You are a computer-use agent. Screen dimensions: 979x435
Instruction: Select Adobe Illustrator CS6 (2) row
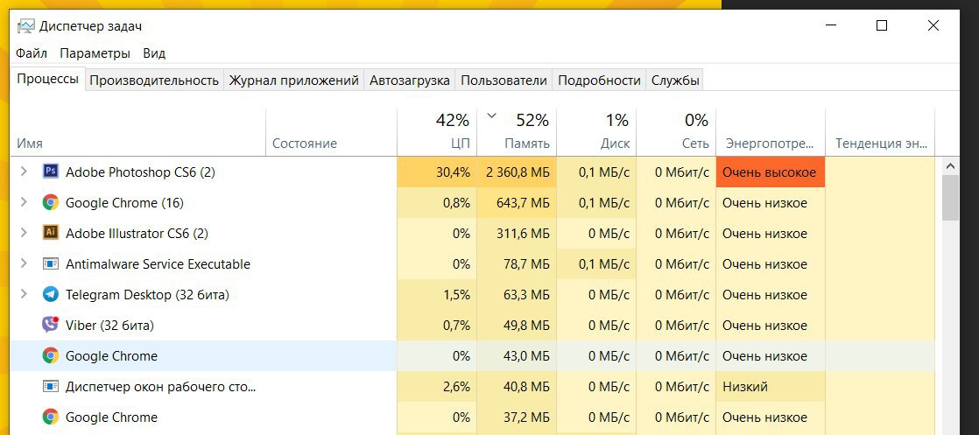point(473,233)
